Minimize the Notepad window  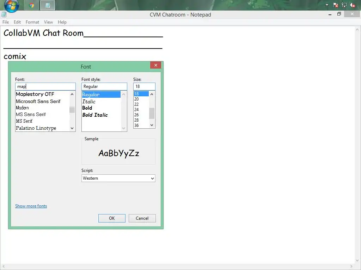pos(330,14)
